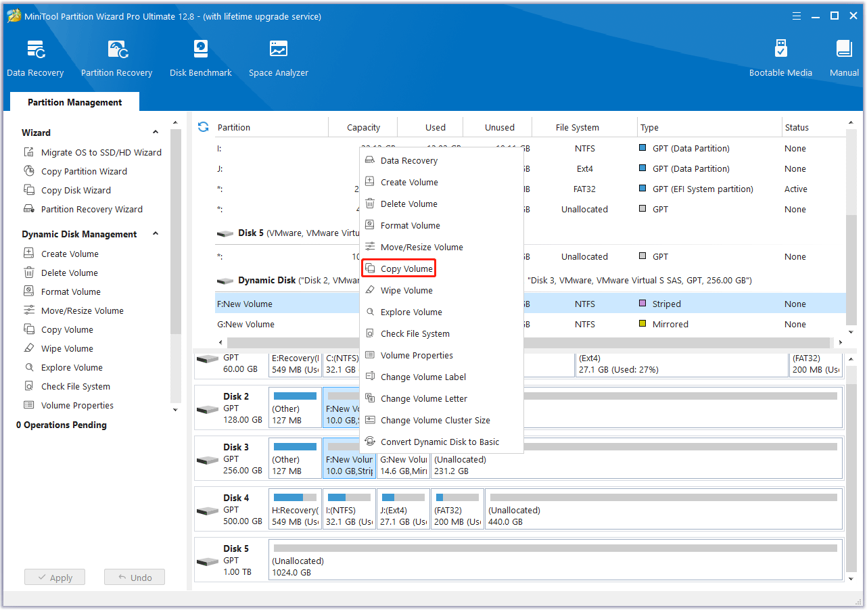Sort by the Status column header
The width and height of the screenshot is (867, 610).
pyautogui.click(x=814, y=127)
